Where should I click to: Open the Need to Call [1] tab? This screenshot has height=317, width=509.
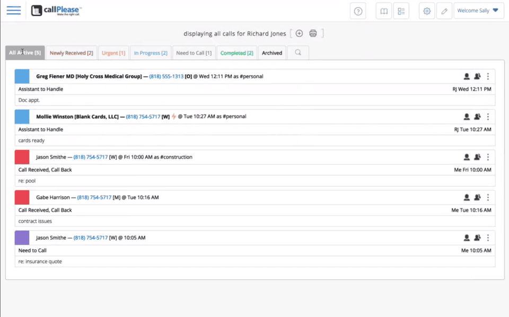[x=194, y=53]
